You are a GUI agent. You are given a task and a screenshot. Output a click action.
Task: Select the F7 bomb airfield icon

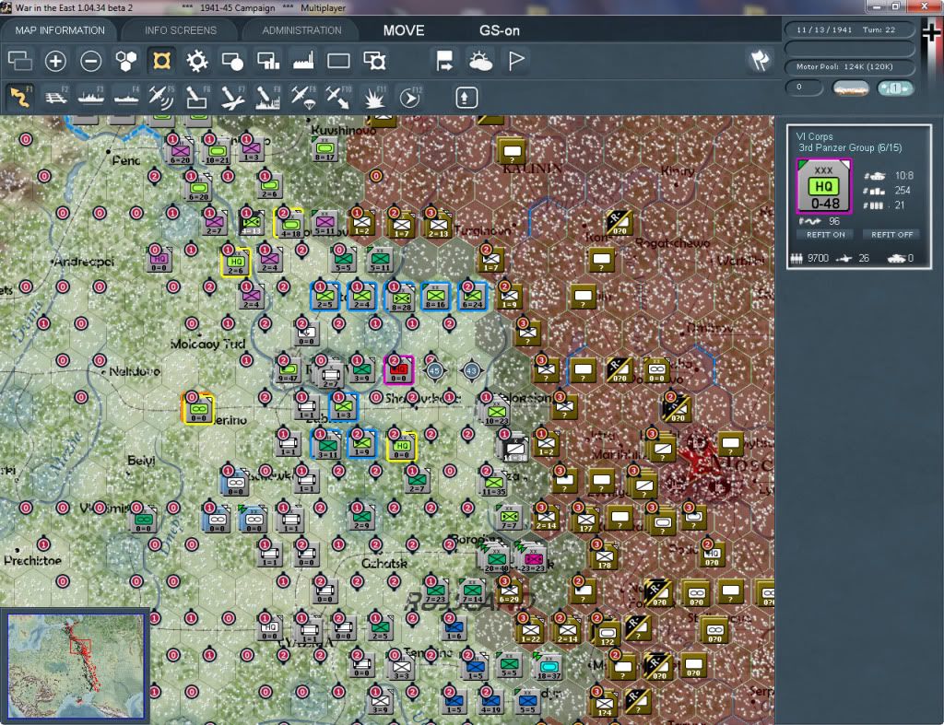[x=232, y=97]
